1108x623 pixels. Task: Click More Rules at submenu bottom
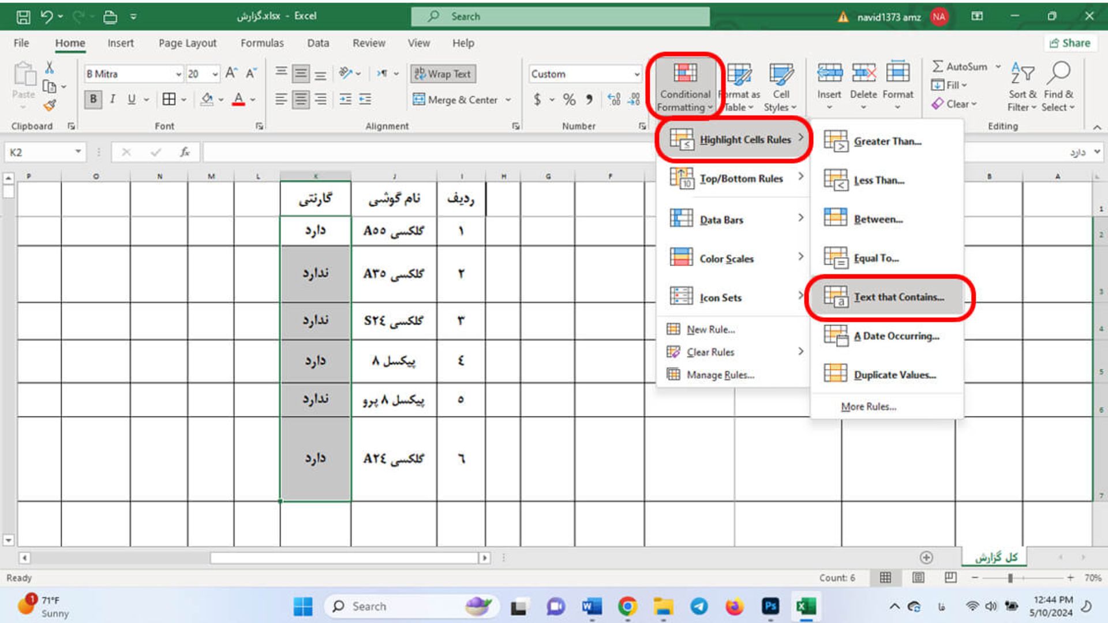[x=869, y=407]
